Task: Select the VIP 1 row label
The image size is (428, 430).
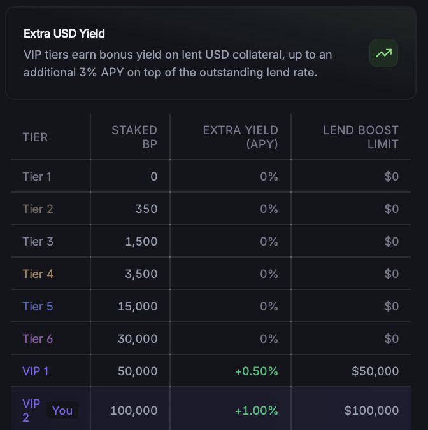Action: pyautogui.click(x=36, y=371)
